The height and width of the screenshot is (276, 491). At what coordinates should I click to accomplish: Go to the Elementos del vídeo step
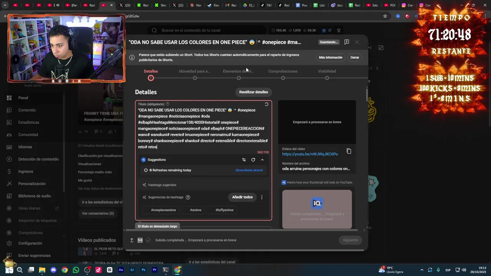click(x=238, y=74)
